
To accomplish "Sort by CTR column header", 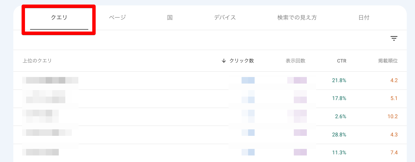I will (x=341, y=61).
